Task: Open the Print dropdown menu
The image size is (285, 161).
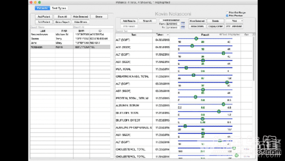Action: (x=234, y=21)
